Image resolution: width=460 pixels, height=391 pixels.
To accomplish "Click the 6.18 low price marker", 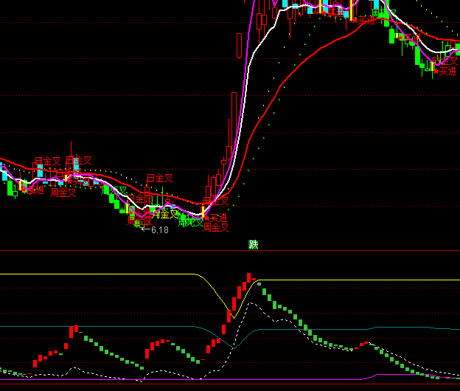I will pyautogui.click(x=156, y=230).
